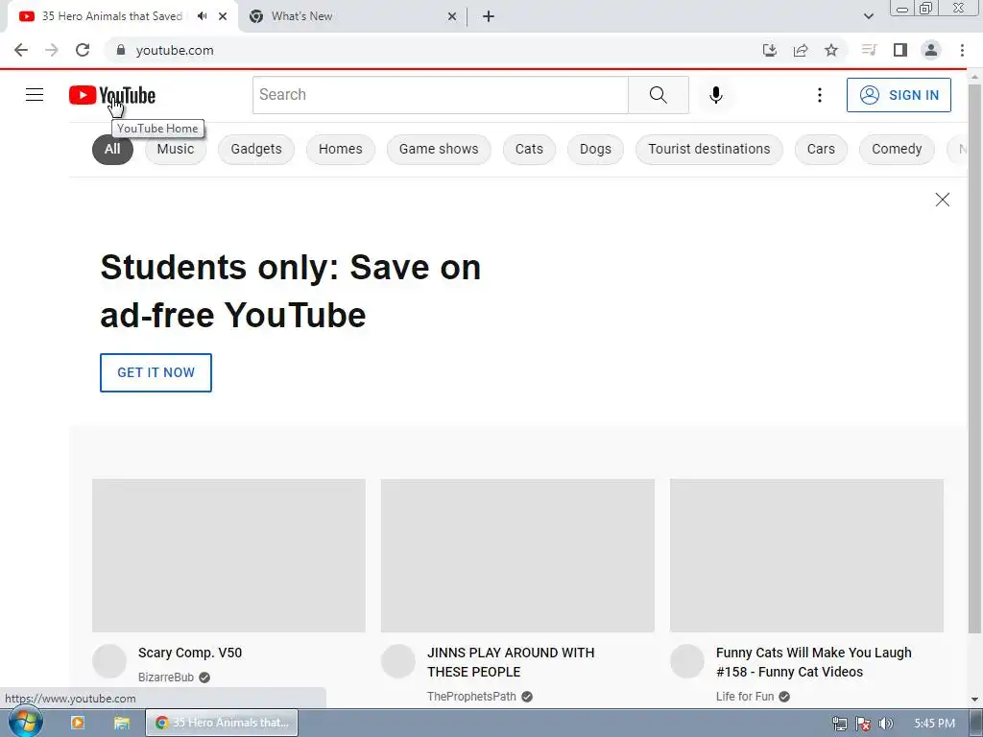This screenshot has height=737, width=983.
Task: Select the Game shows filter chip
Action: click(439, 149)
